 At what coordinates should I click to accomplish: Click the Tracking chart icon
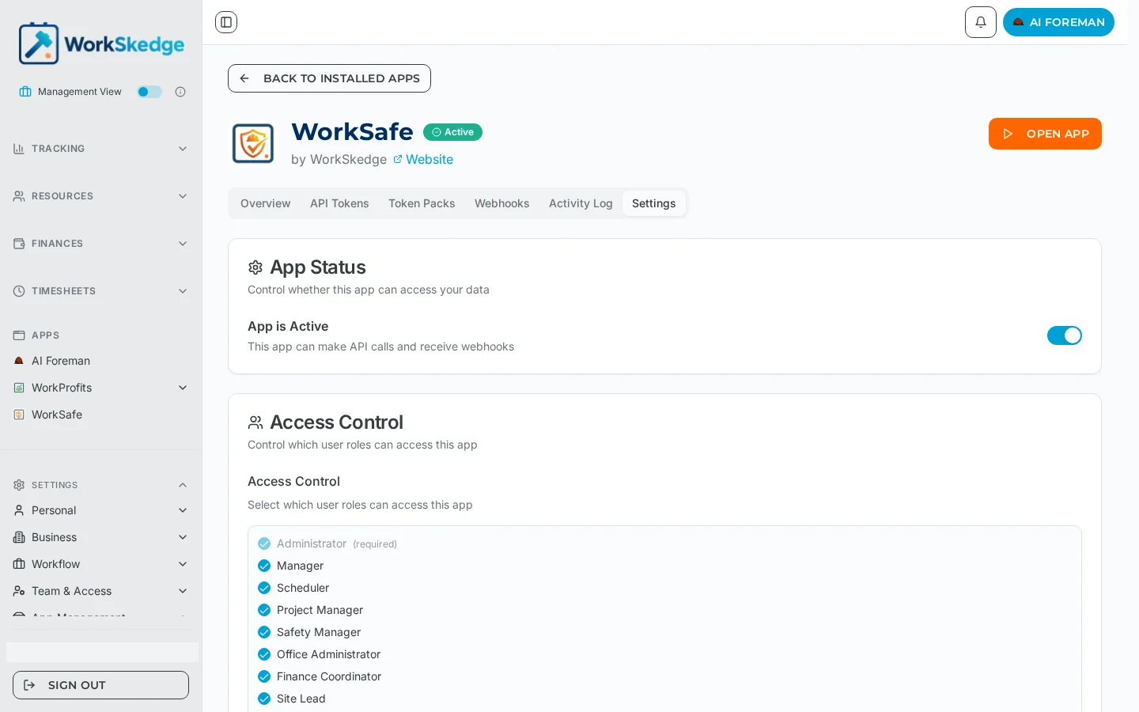(19, 149)
